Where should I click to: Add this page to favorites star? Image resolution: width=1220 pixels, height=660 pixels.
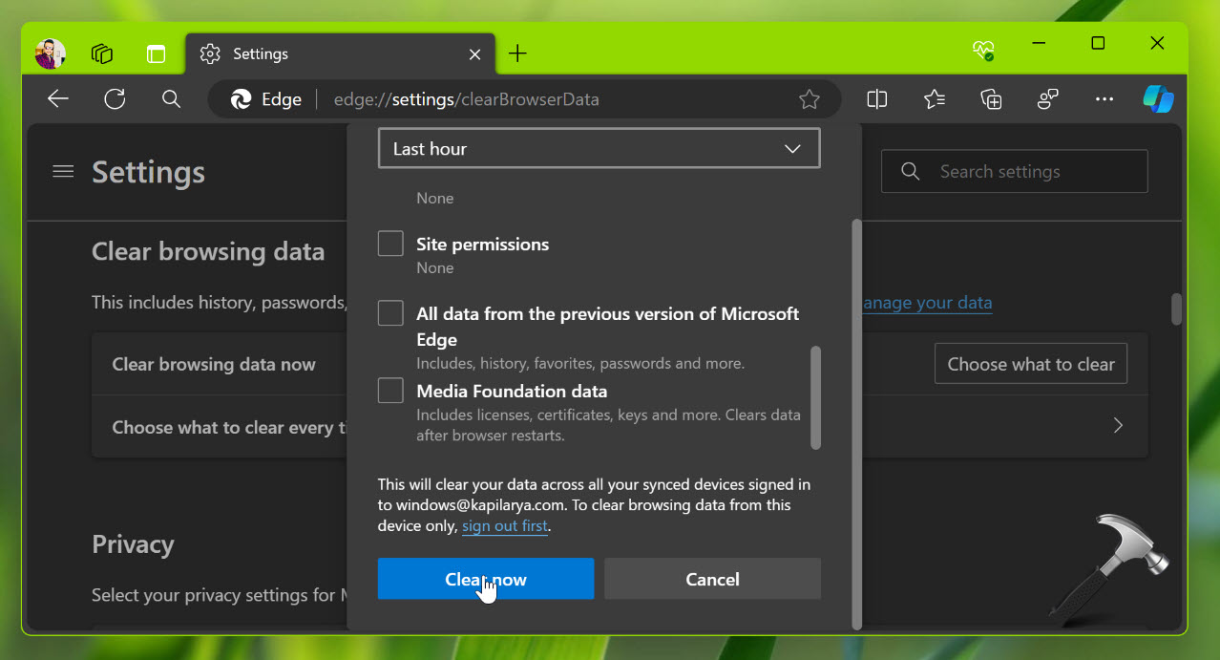click(809, 99)
